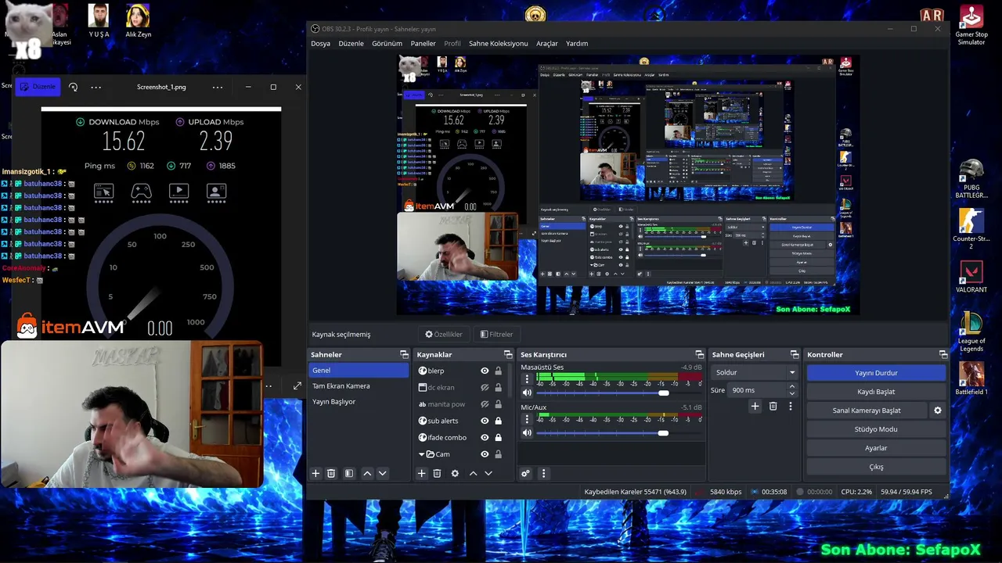This screenshot has height=563, width=1002.
Task: Unlock the ifade combo source
Action: (x=498, y=438)
